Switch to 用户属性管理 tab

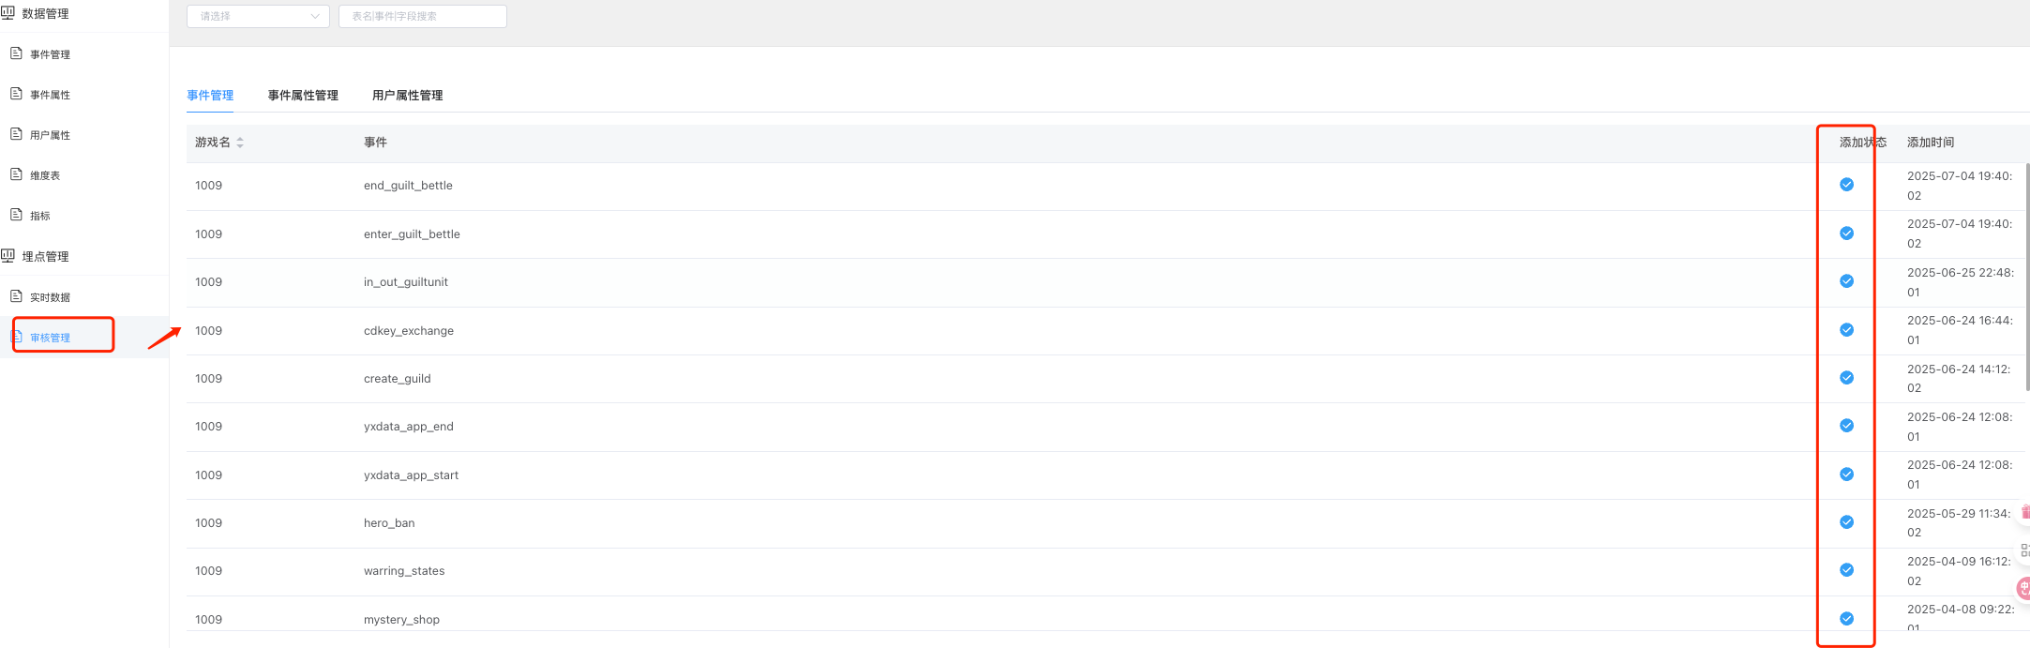(407, 96)
